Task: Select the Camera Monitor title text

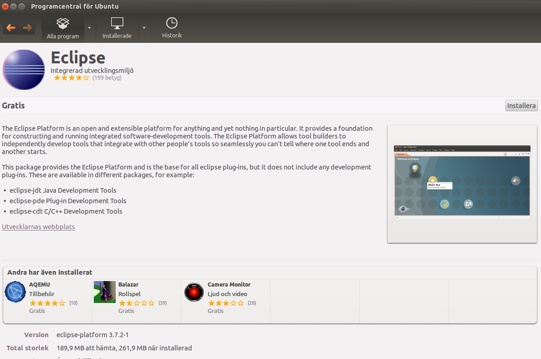Action: tap(229, 284)
